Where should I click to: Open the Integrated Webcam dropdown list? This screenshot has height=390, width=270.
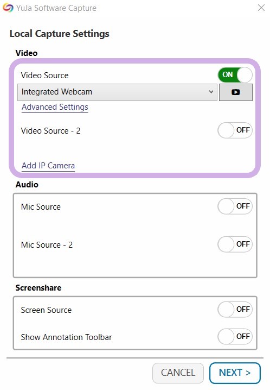117,92
